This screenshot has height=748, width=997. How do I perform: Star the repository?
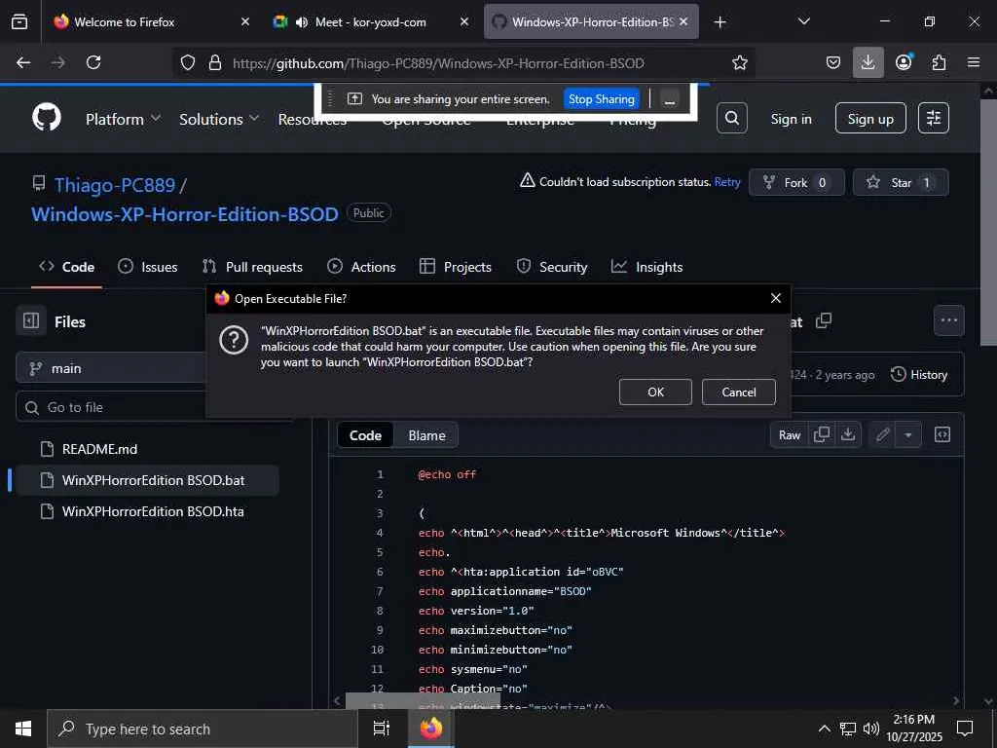901,182
